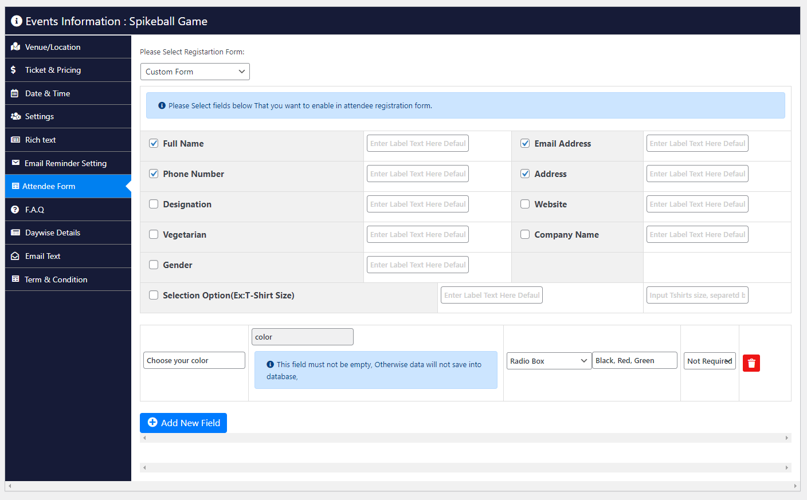Click the Settings users-cog icon
This screenshot has width=807, height=500.
point(15,116)
